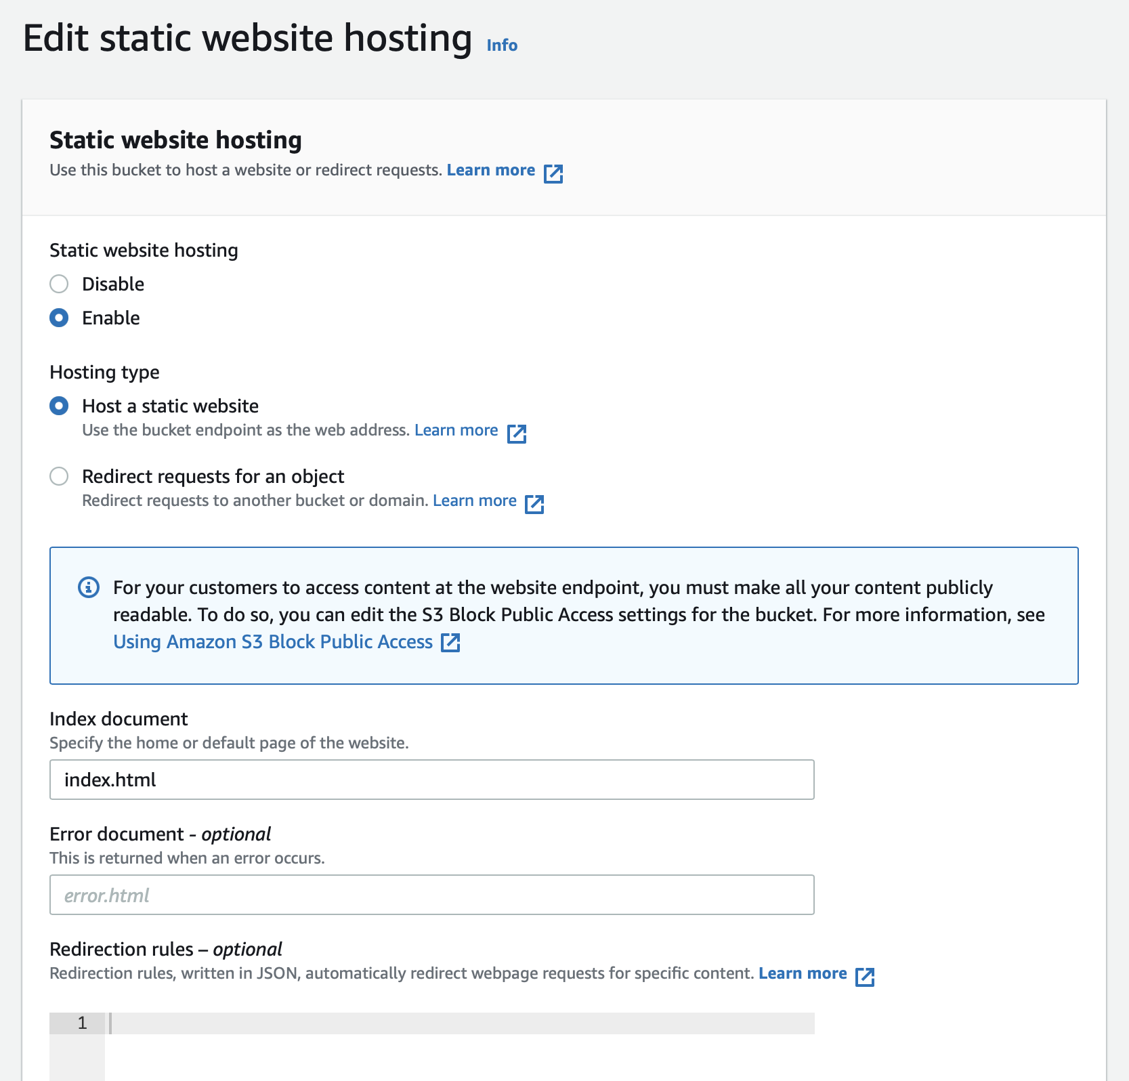Click the Error document input field
This screenshot has height=1081, width=1129.
click(x=432, y=895)
